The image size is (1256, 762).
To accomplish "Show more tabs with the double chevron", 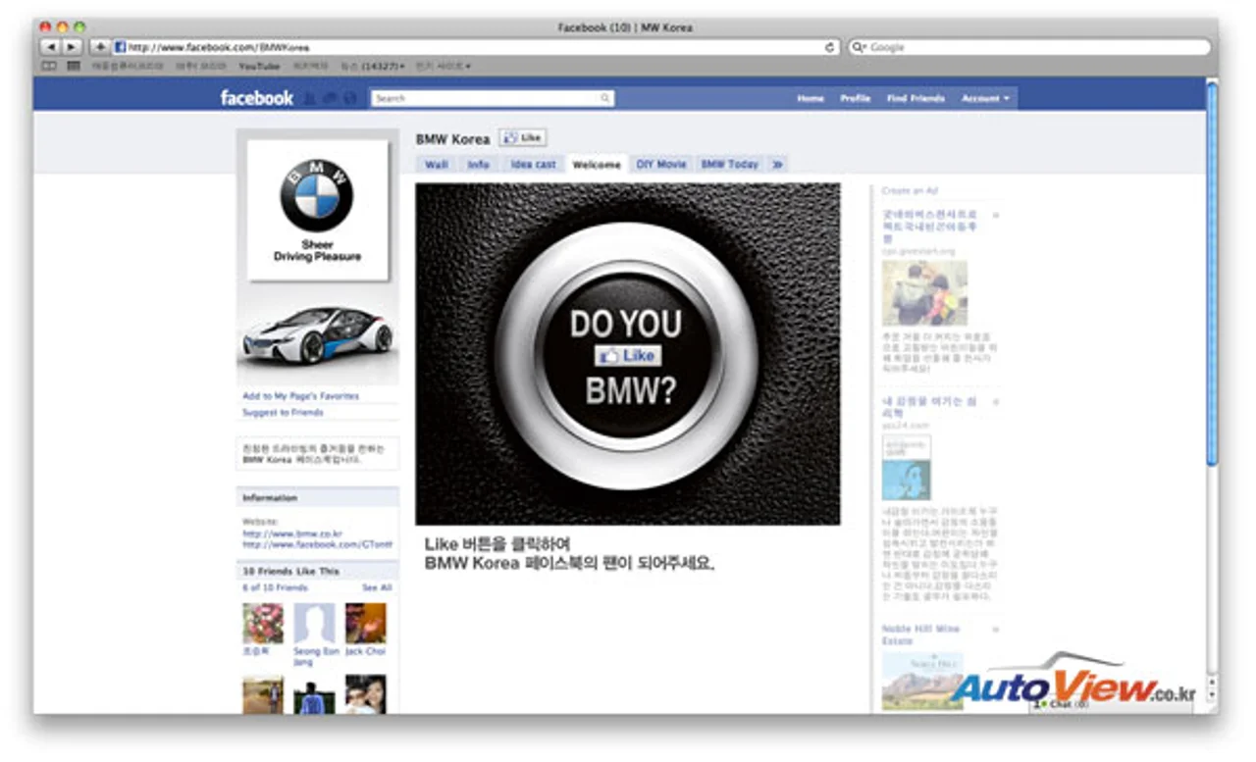I will (777, 165).
